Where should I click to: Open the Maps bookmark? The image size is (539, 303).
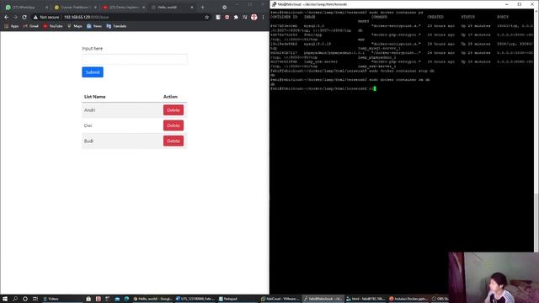coord(75,26)
